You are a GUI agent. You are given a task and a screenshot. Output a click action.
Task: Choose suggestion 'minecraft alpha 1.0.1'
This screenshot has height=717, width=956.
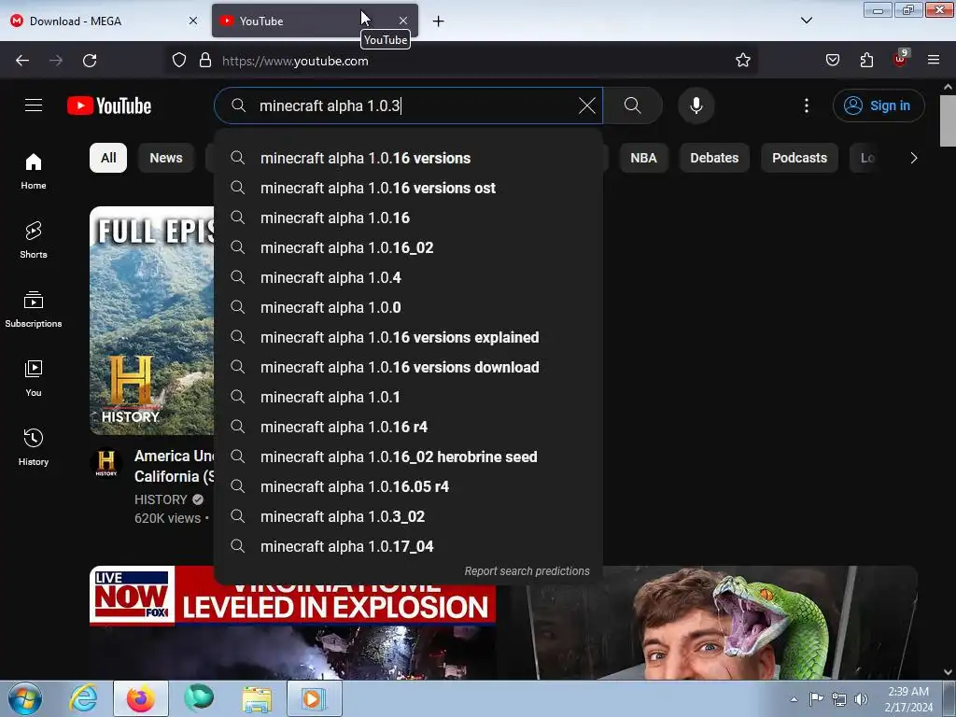coord(409,397)
